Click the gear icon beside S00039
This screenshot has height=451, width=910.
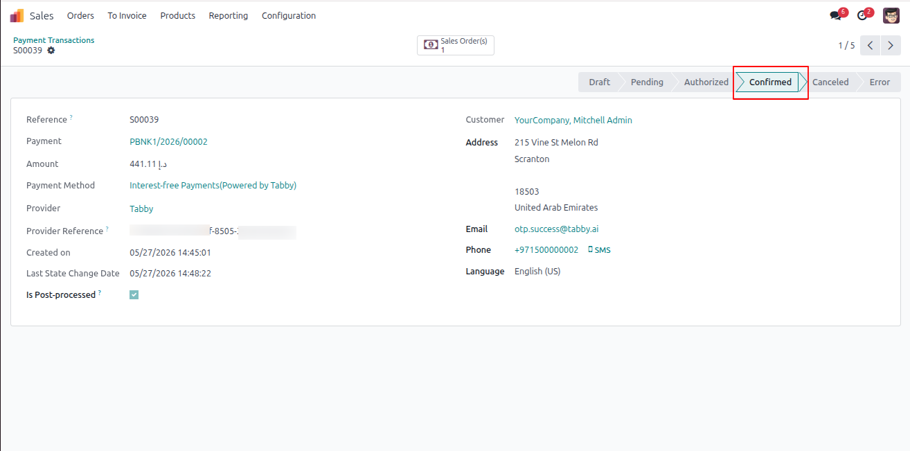click(51, 51)
